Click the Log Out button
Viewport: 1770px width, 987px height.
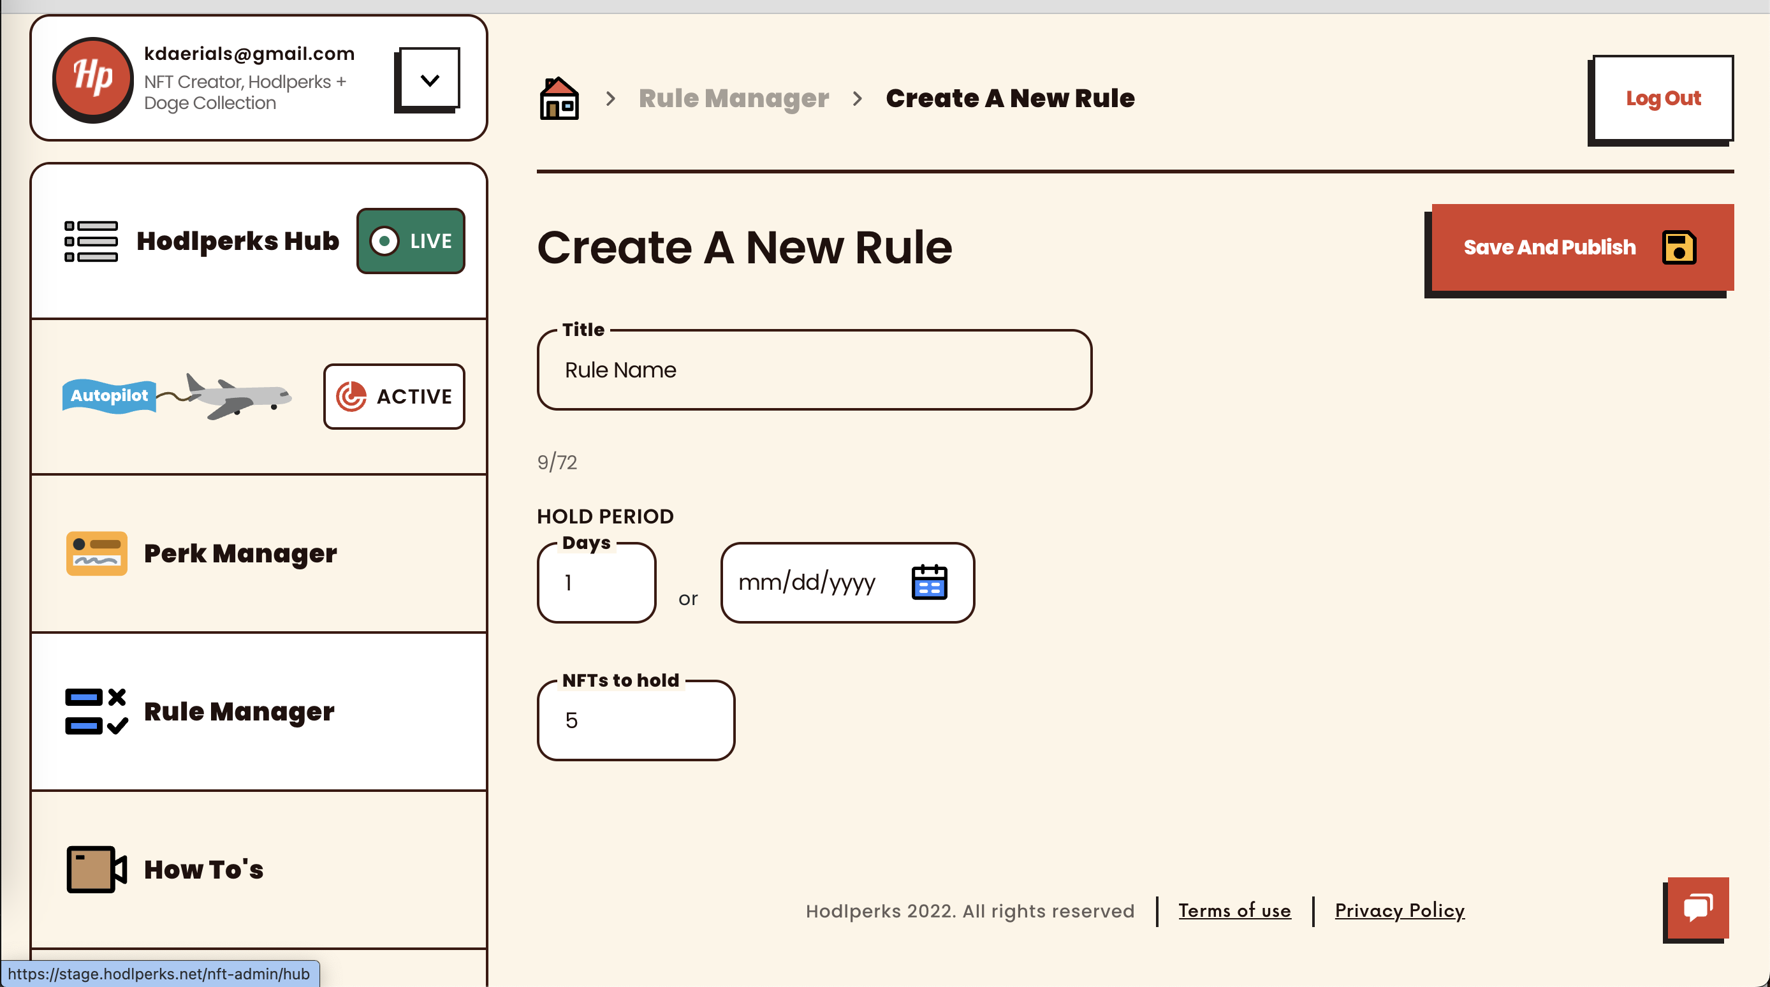(x=1663, y=98)
